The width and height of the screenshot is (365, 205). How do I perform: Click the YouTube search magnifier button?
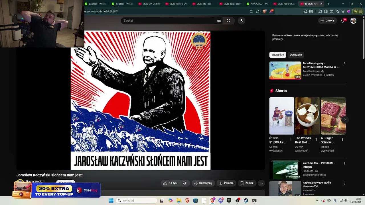[229, 20]
